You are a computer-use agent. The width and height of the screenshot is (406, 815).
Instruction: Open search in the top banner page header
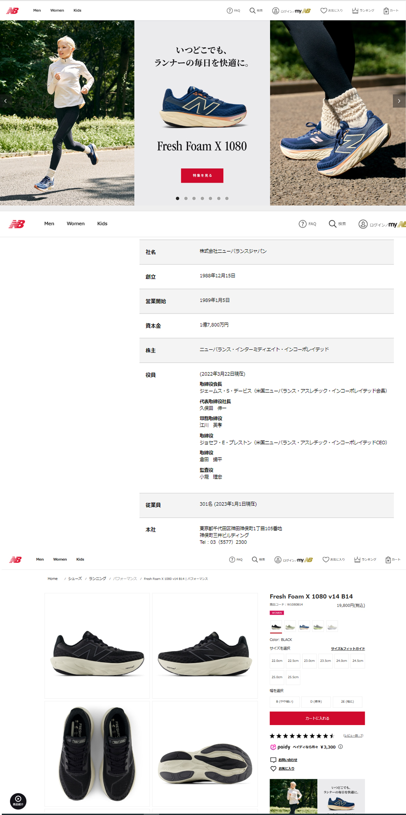256,10
